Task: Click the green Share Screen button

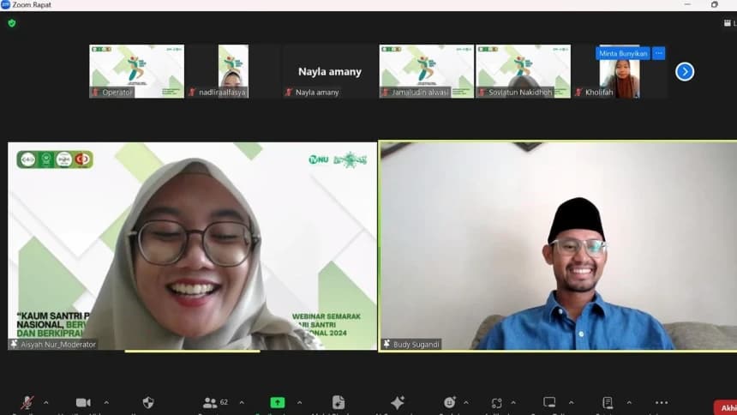Action: click(x=278, y=402)
